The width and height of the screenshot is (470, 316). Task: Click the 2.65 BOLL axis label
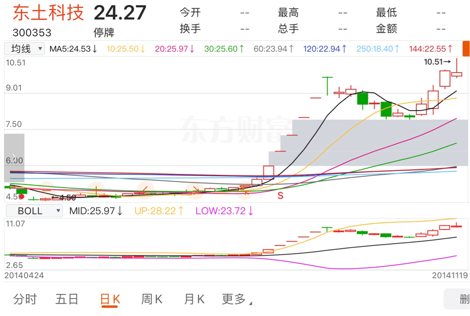14,265
